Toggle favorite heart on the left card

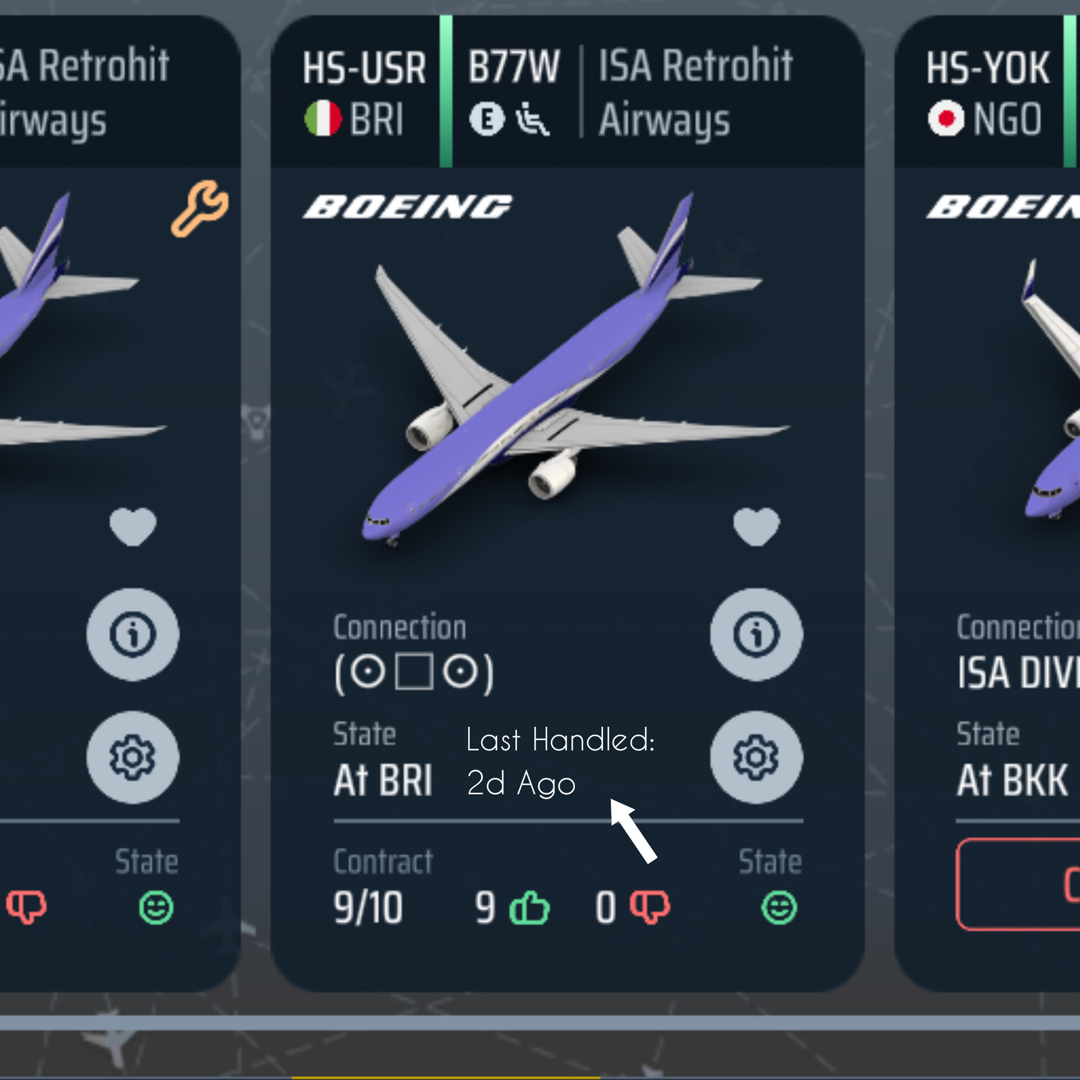point(133,526)
